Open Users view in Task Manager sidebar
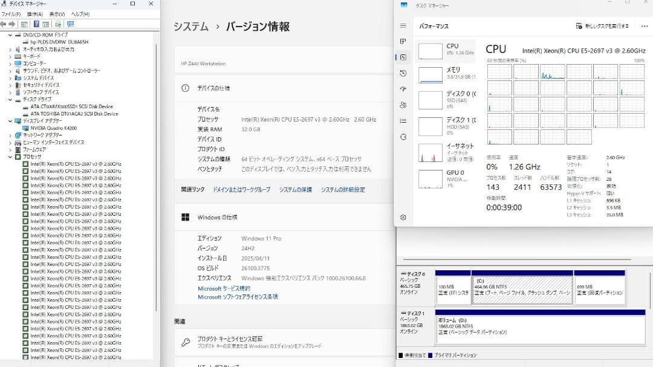 tap(403, 105)
